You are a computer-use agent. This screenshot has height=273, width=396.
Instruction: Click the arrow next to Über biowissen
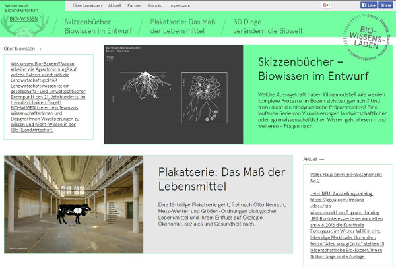coord(40,49)
